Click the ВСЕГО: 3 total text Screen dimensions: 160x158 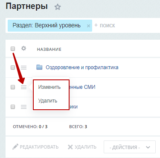(x=78, y=126)
